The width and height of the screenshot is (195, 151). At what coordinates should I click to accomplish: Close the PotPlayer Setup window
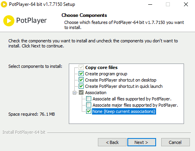click(186, 4)
